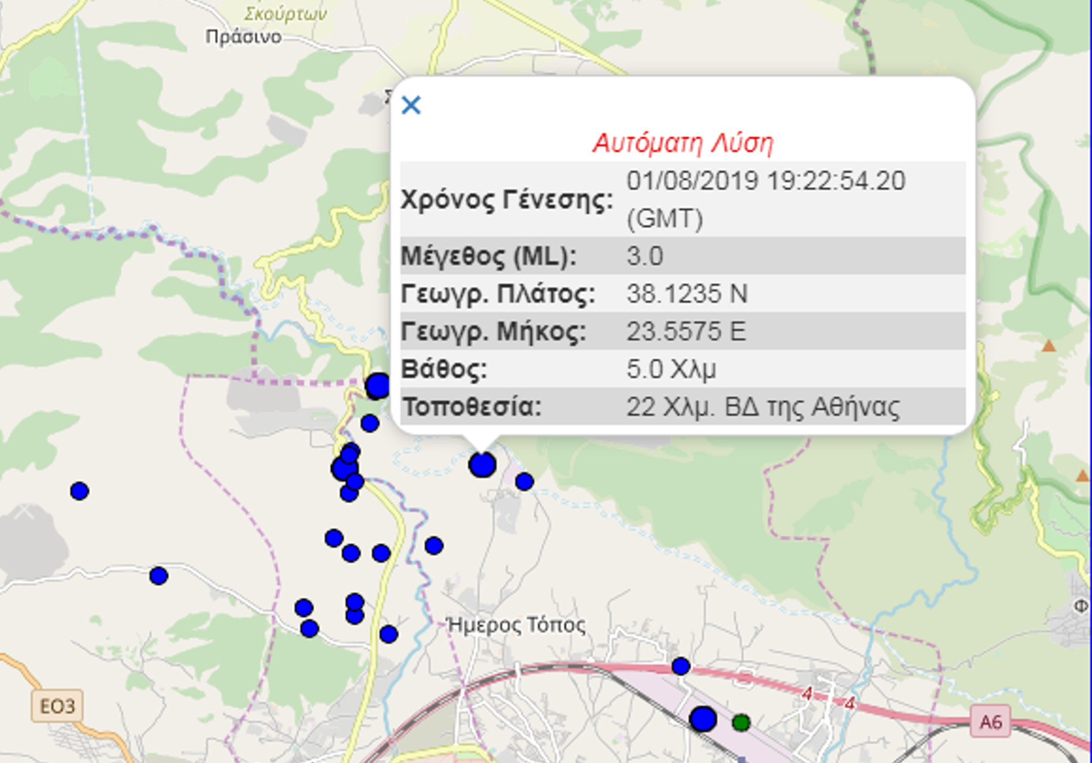Select the large blue marker left of the popup

click(378, 386)
